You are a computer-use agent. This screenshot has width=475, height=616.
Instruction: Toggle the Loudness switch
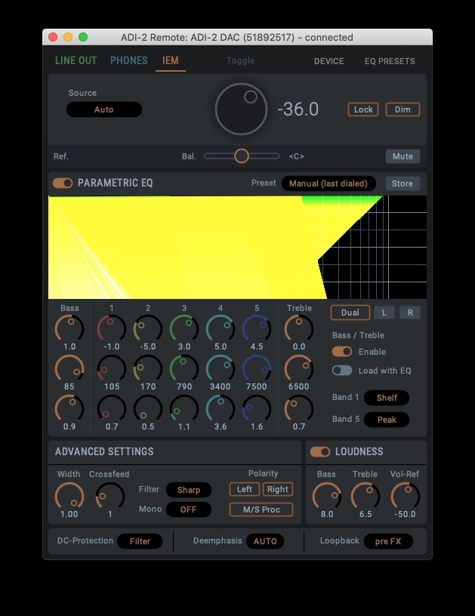320,451
